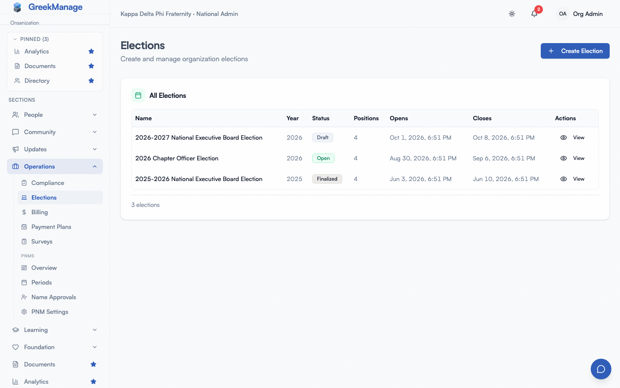Unpin Directory star in the pinned list
620x388 pixels.
click(x=91, y=81)
